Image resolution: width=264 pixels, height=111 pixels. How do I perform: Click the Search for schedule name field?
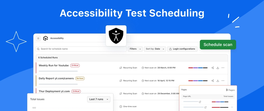(x=81, y=49)
